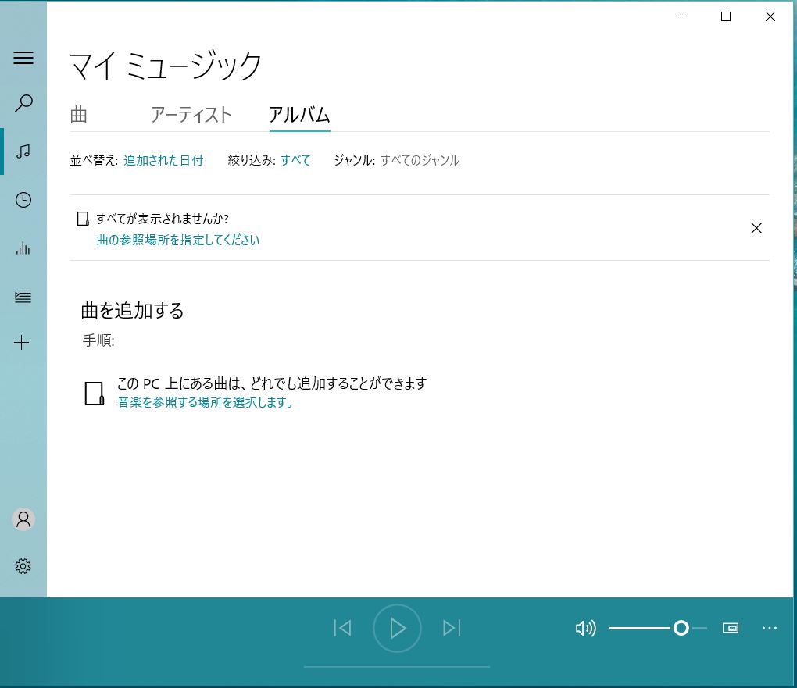Maximize the Groove Music window

tap(726, 16)
